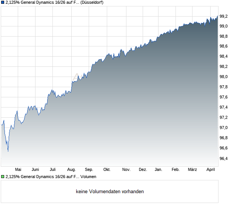Select the 'April' month label on the axis
Viewport: 234px width, 206px height.
[x=211, y=169]
